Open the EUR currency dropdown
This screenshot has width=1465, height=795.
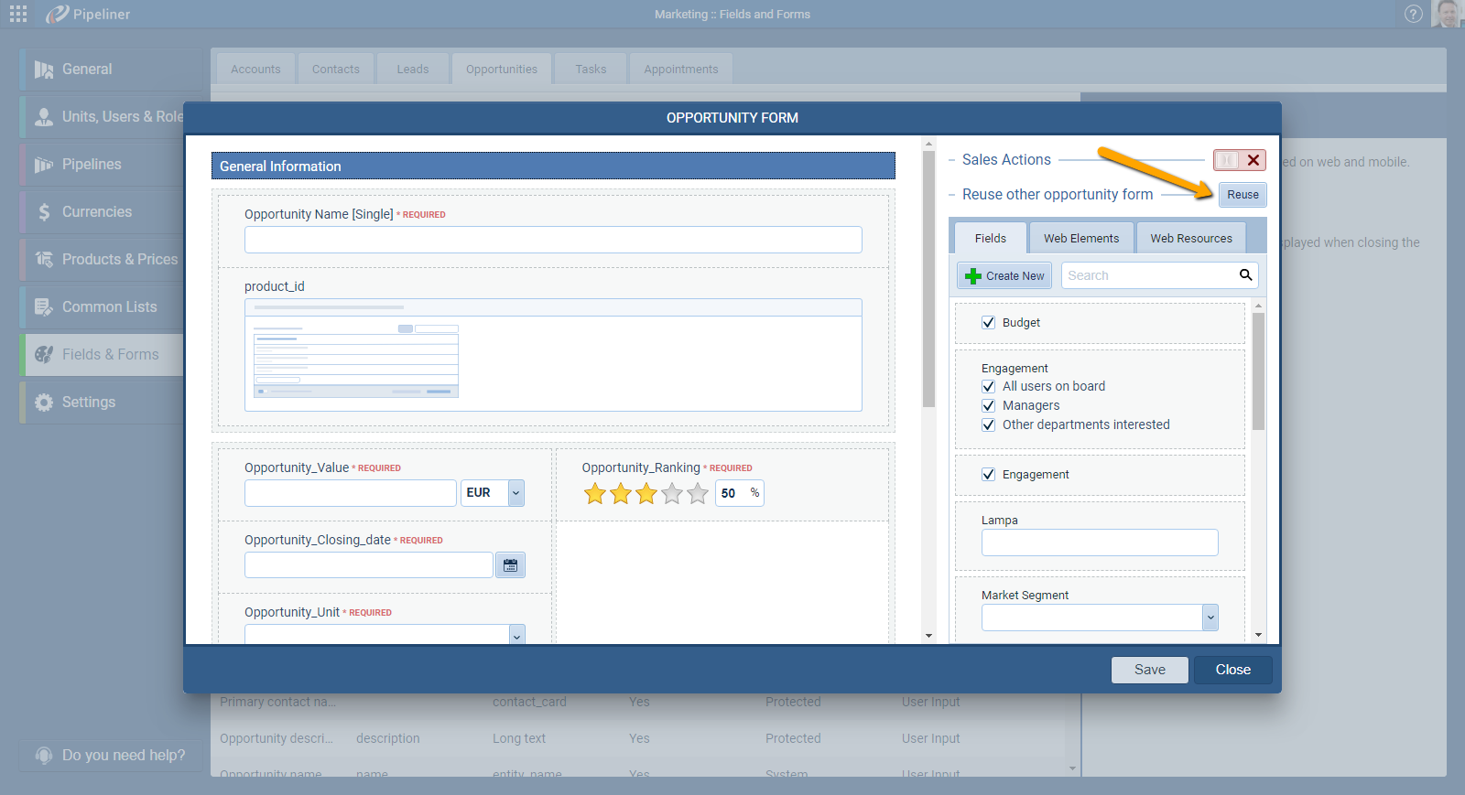coord(516,493)
